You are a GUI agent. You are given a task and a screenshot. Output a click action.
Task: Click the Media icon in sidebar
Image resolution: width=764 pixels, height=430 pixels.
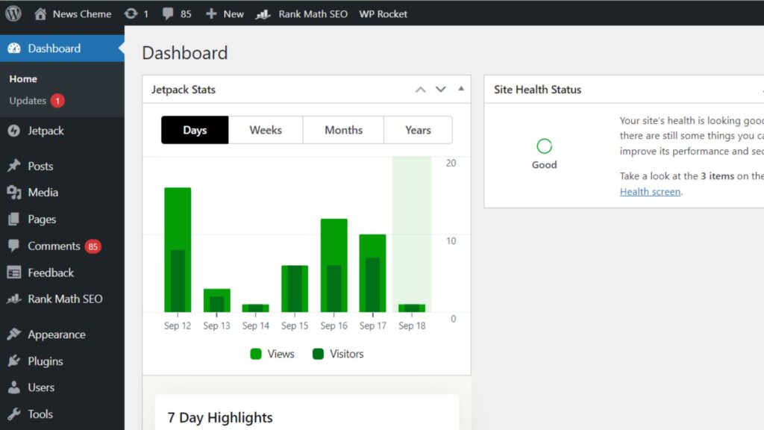pyautogui.click(x=14, y=193)
